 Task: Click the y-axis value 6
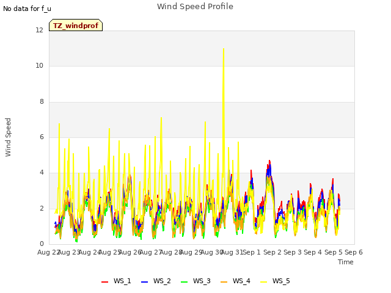[x=42, y=137]
